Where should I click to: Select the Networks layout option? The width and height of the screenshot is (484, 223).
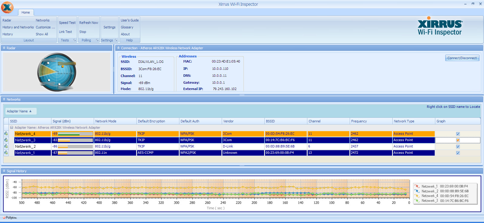click(43, 20)
